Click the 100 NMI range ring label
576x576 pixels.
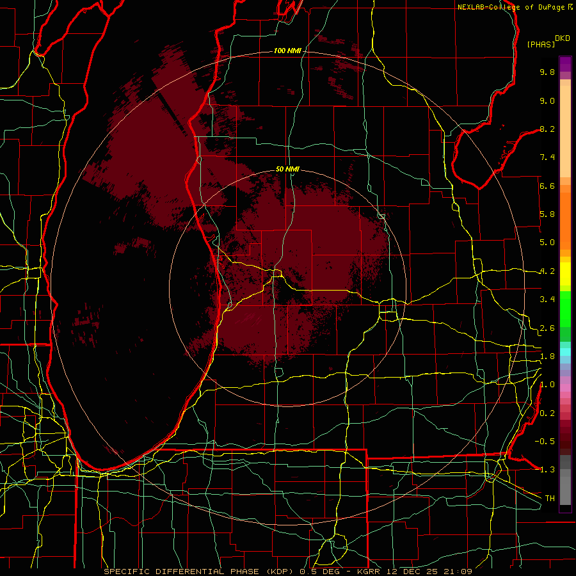(287, 51)
